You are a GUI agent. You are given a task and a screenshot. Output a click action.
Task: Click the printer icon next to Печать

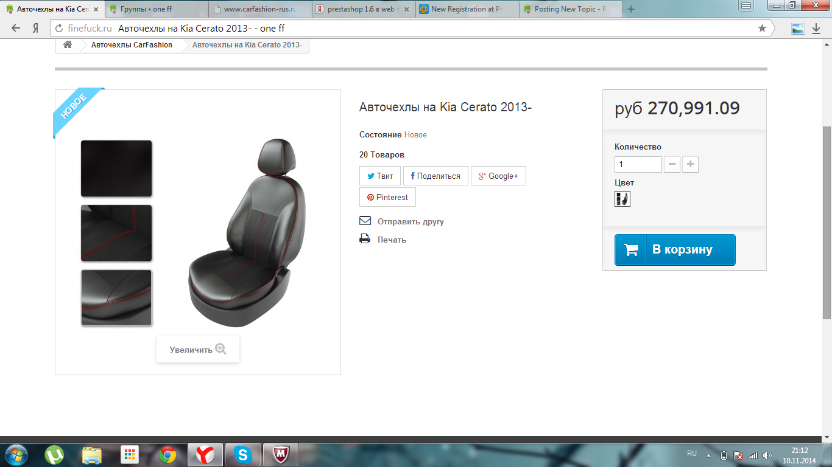tap(365, 239)
